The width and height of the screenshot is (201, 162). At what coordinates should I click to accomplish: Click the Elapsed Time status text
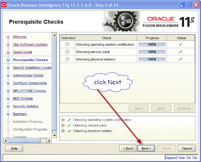click(181, 158)
